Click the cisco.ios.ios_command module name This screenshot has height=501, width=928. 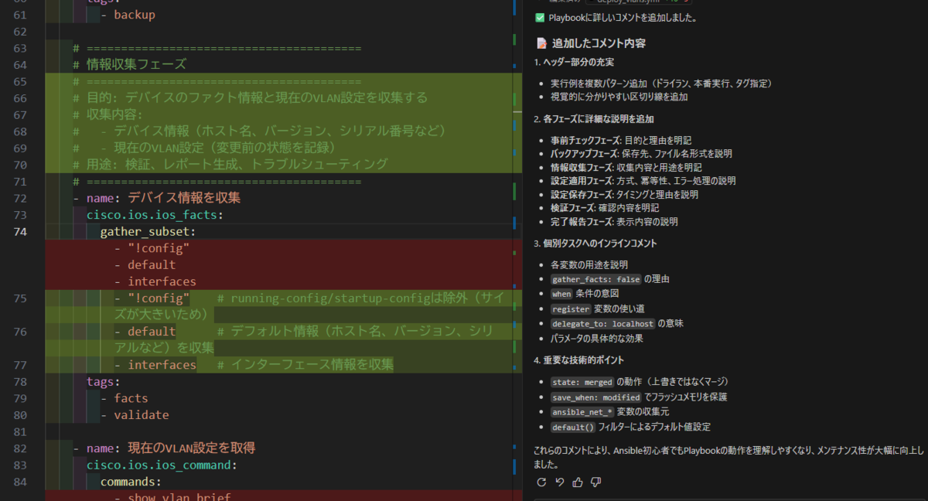tap(161, 465)
